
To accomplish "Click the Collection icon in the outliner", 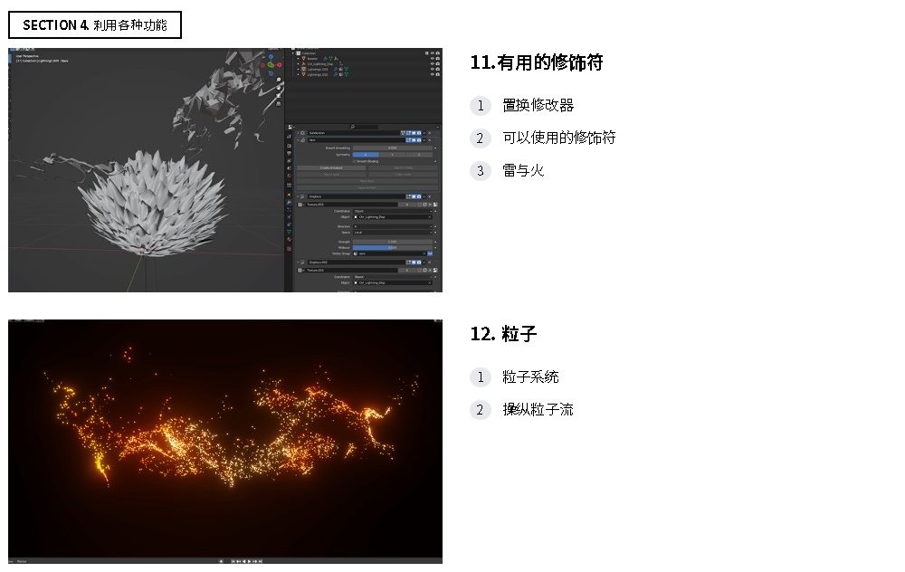I will click(299, 53).
